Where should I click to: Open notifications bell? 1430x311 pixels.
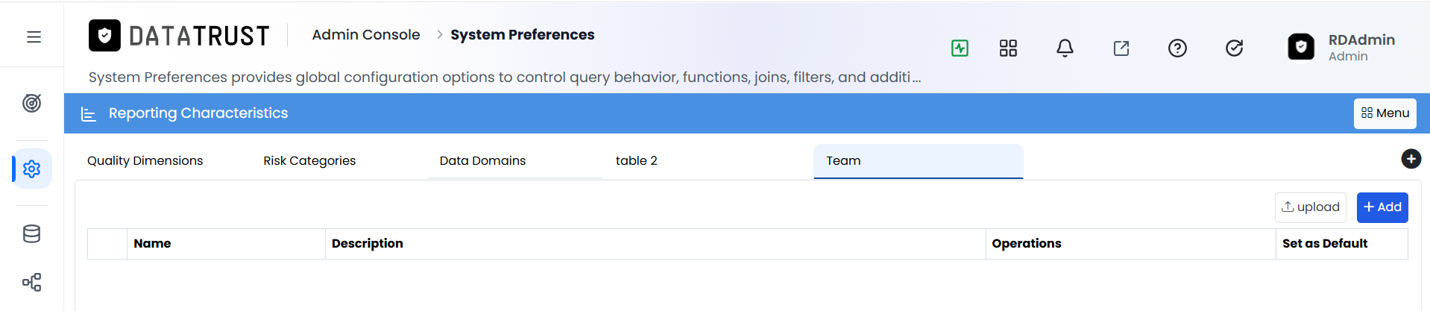tap(1065, 48)
